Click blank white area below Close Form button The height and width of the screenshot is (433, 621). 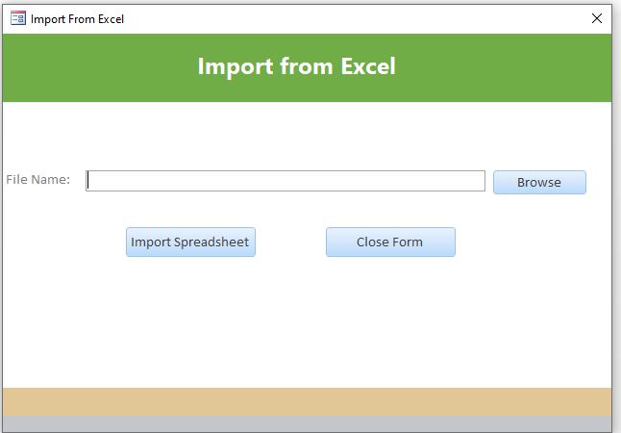coord(389,318)
